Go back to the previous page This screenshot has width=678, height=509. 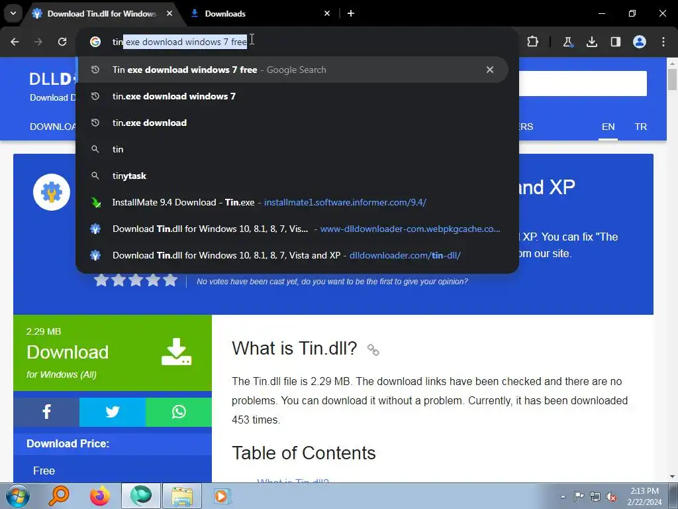click(x=15, y=42)
